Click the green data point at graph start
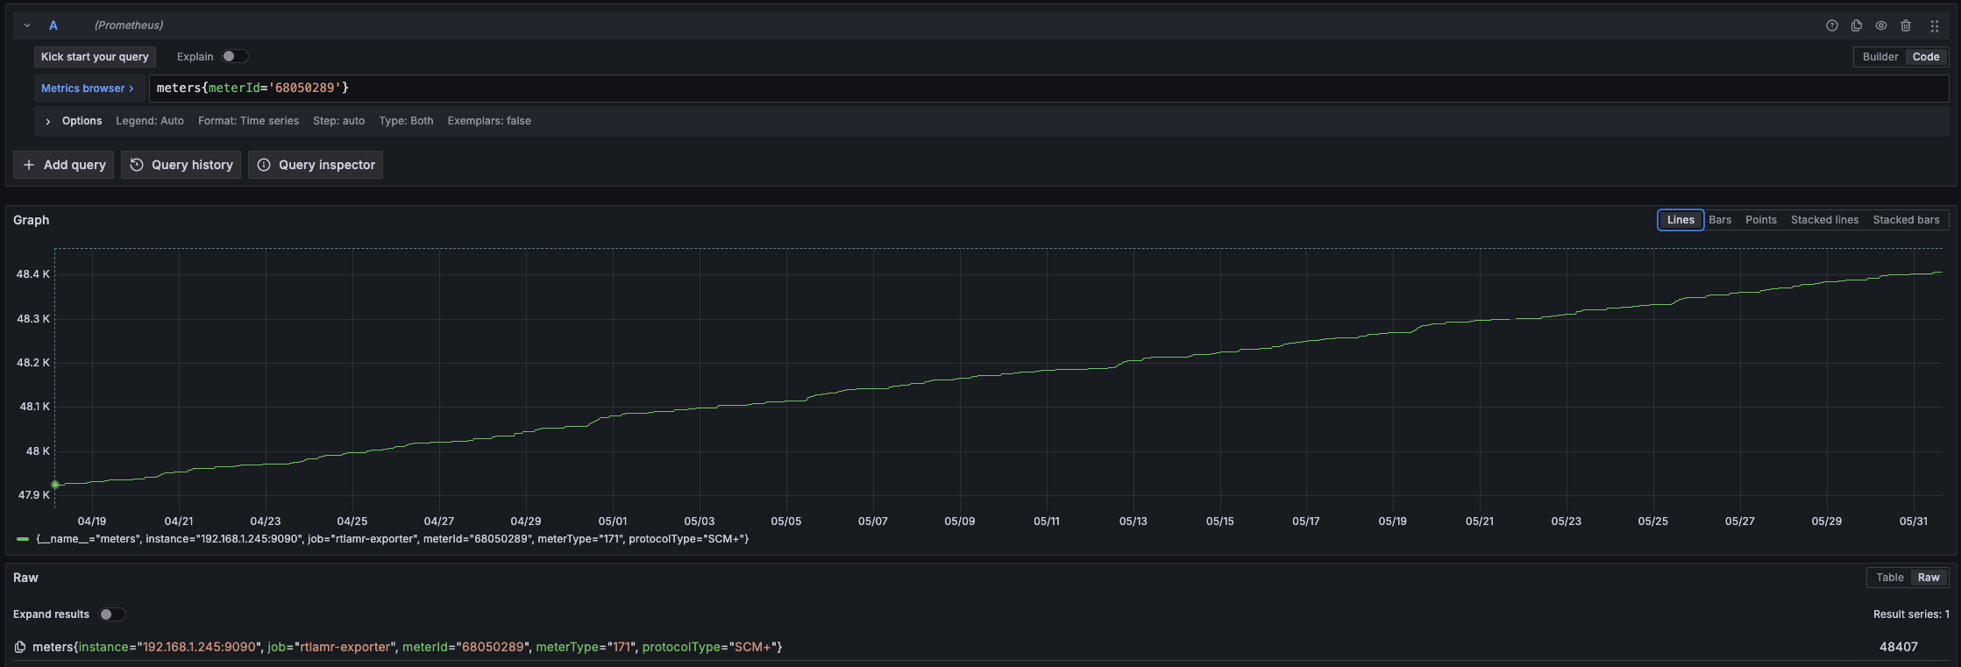This screenshot has height=667, width=1961. tap(55, 485)
